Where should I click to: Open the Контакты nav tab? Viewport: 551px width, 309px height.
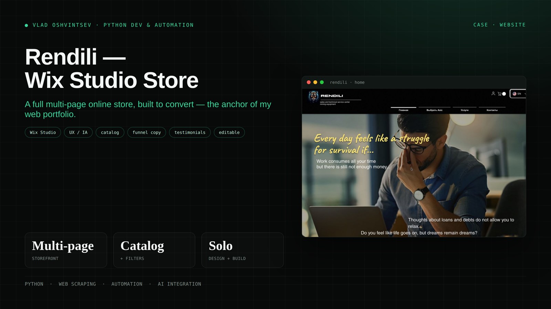(x=492, y=110)
